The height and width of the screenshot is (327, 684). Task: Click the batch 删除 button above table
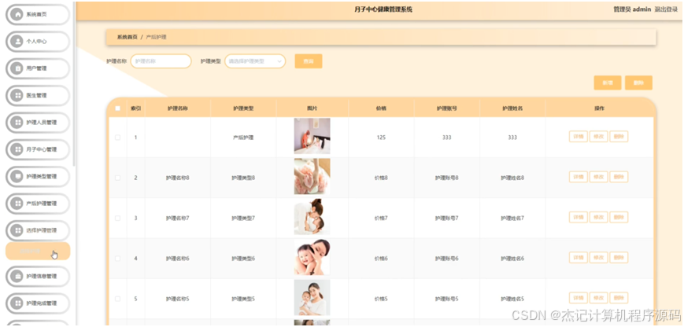point(638,83)
